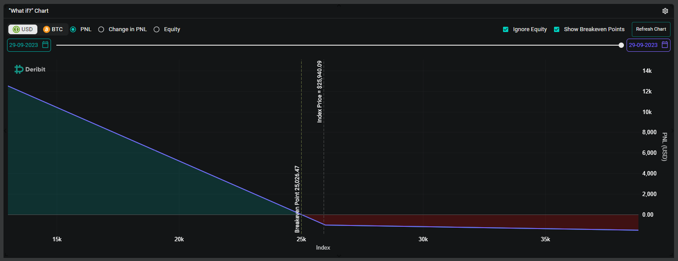This screenshot has height=261, width=678.
Task: Click the 20k index axis label
Action: tap(179, 239)
